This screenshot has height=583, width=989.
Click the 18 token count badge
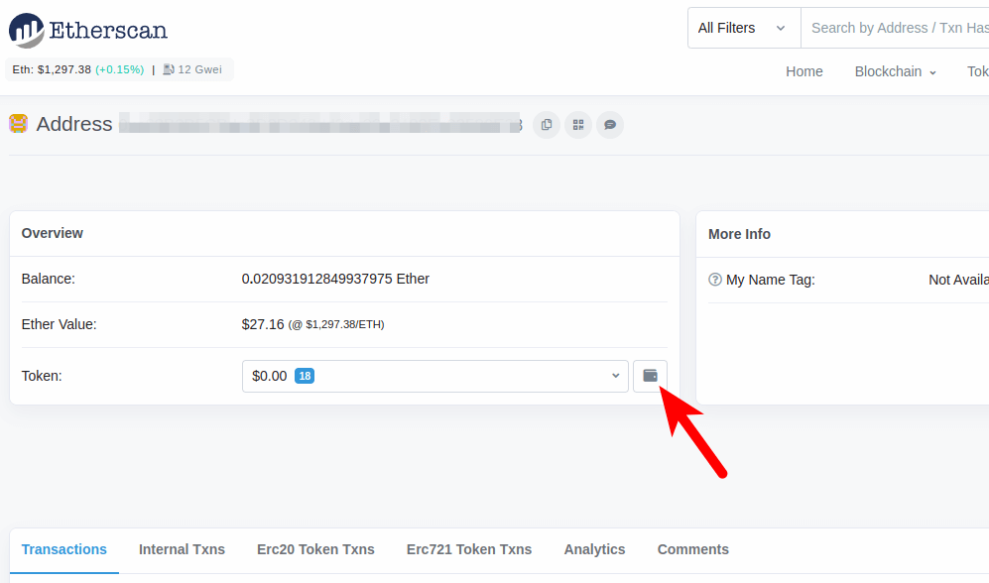(305, 376)
